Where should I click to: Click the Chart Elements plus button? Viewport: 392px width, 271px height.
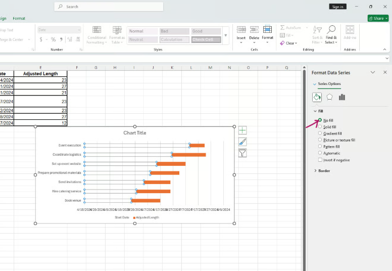tap(242, 130)
